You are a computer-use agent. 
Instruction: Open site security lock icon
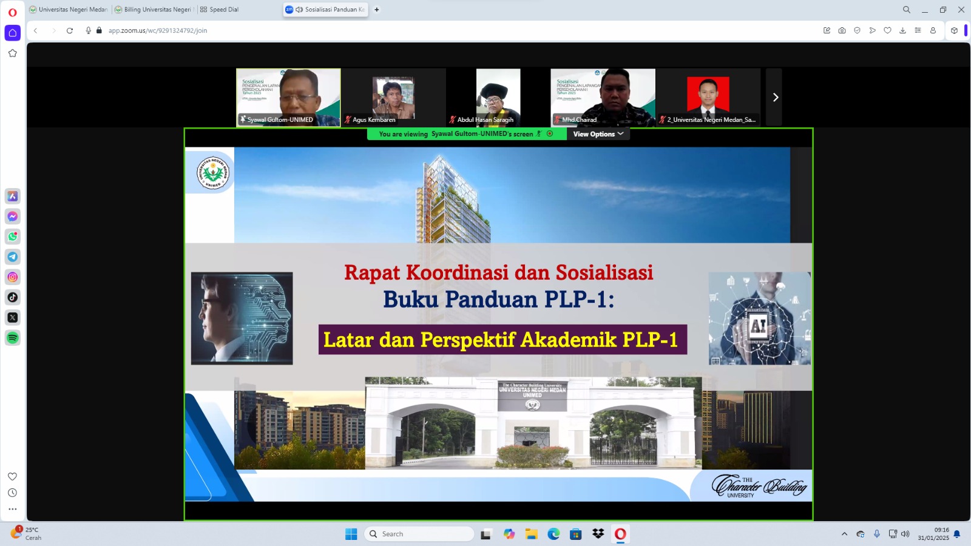tap(99, 30)
